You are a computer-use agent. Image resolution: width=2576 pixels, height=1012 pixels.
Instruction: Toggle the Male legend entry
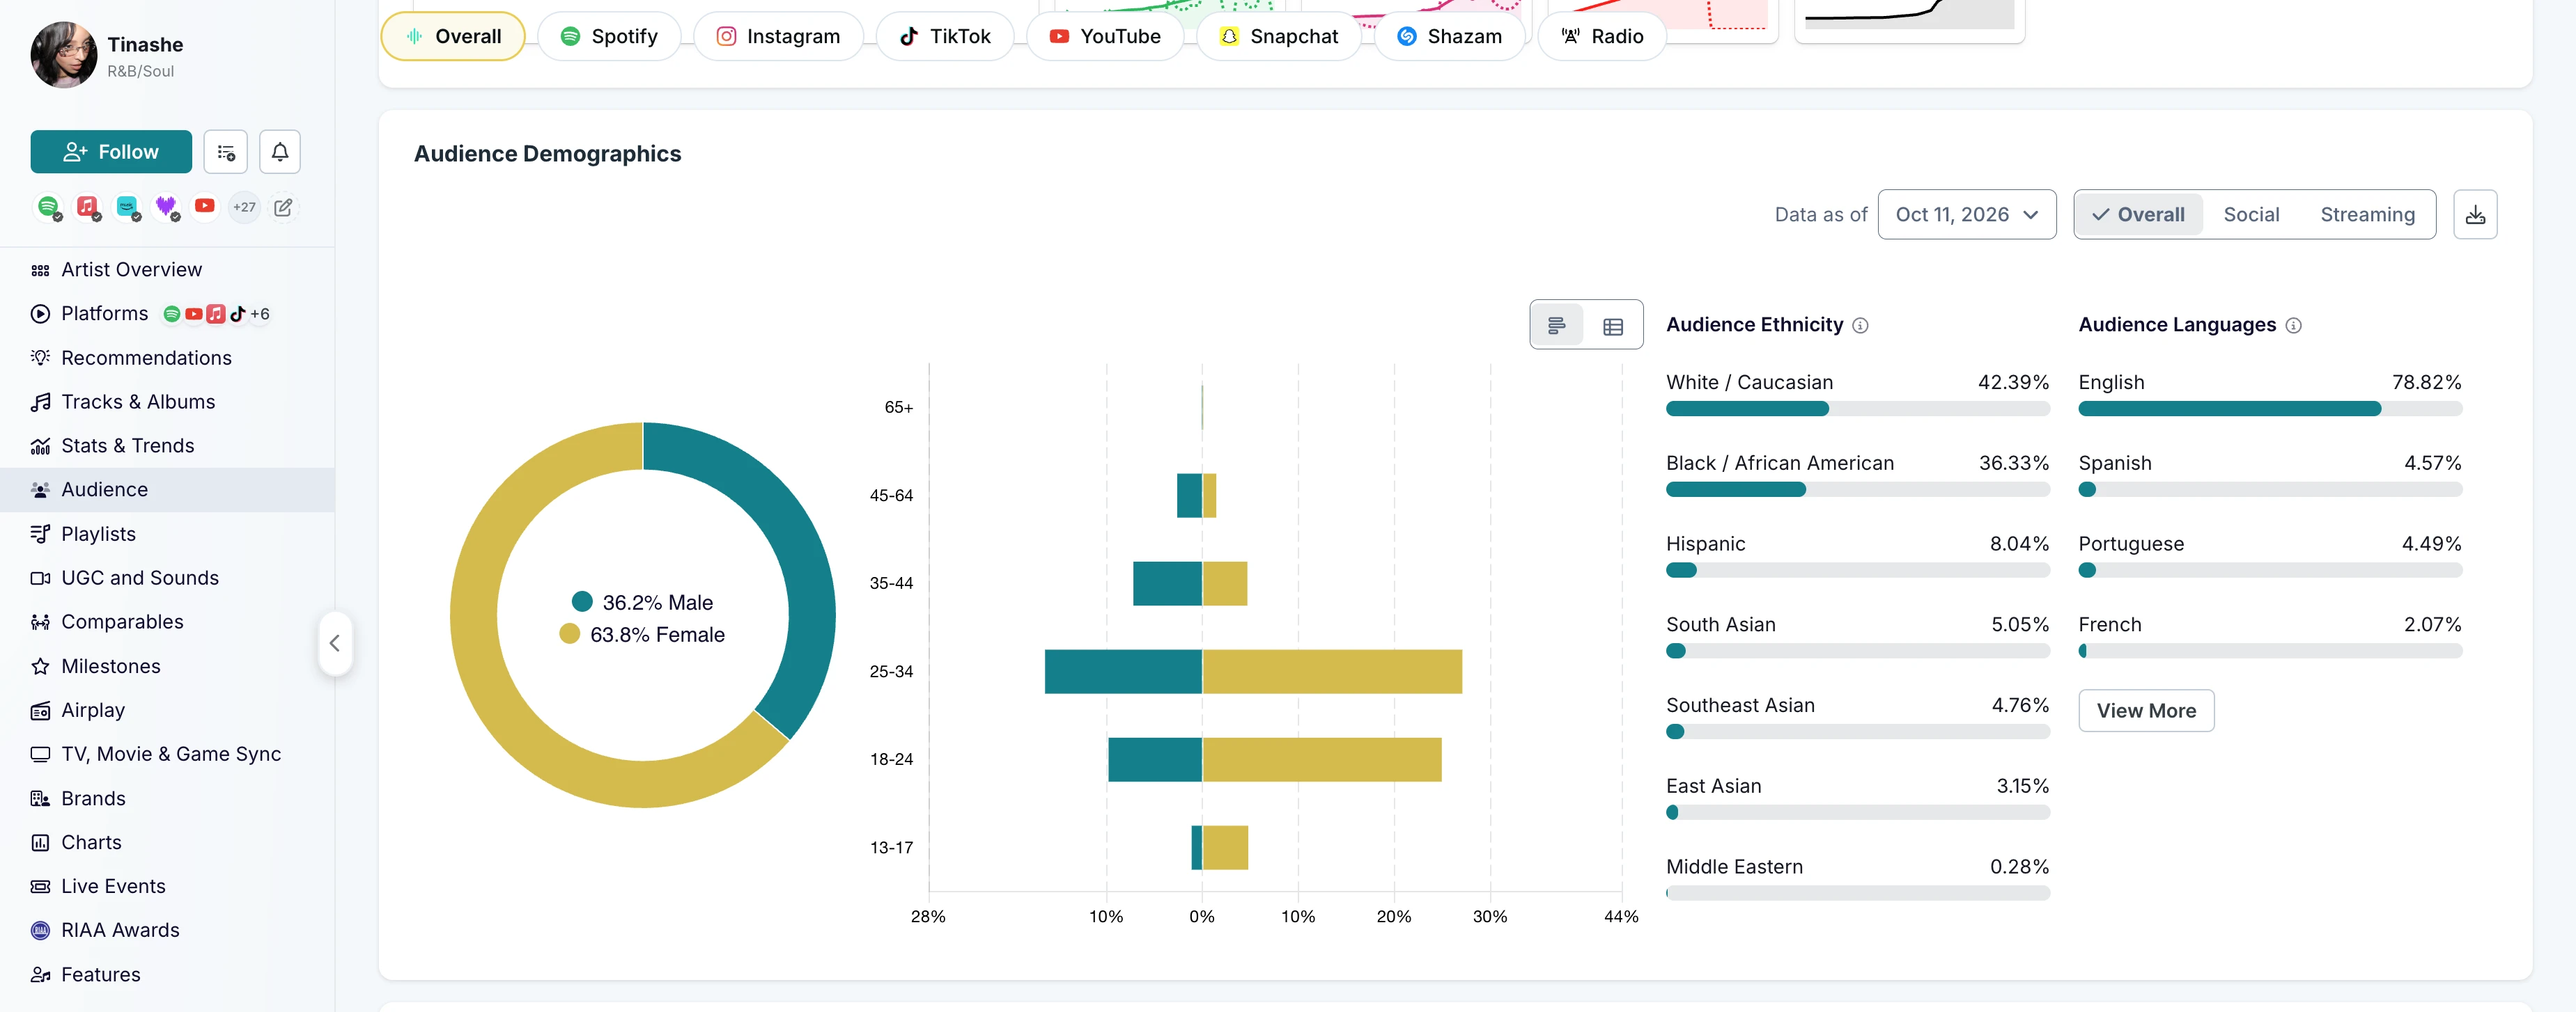(x=642, y=603)
